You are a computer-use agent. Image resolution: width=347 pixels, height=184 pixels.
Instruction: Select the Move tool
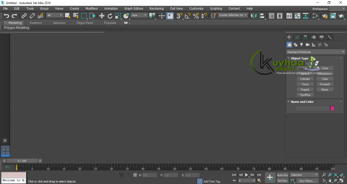click(102, 16)
